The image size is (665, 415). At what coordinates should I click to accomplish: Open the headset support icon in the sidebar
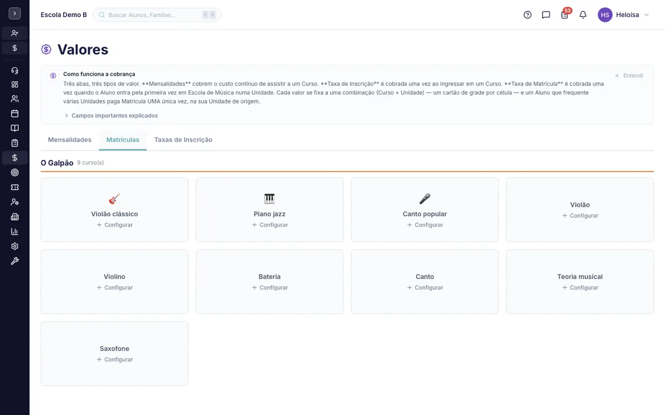[x=15, y=71]
